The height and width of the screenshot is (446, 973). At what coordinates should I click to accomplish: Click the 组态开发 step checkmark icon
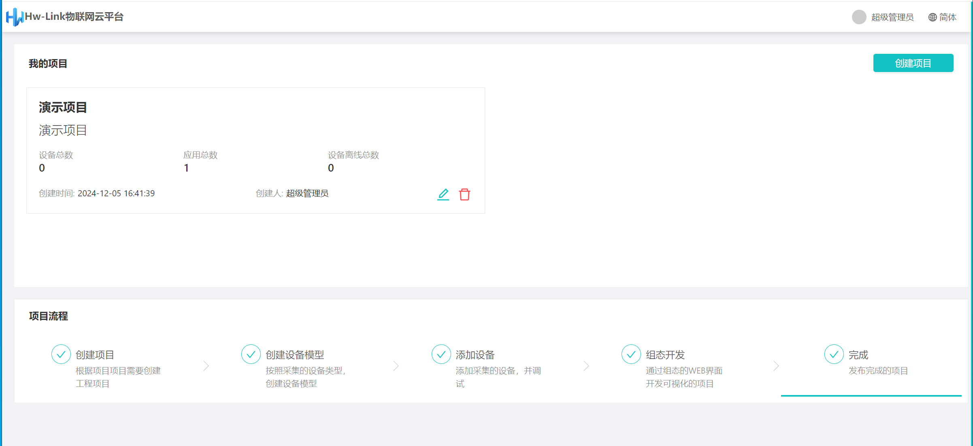631,355
